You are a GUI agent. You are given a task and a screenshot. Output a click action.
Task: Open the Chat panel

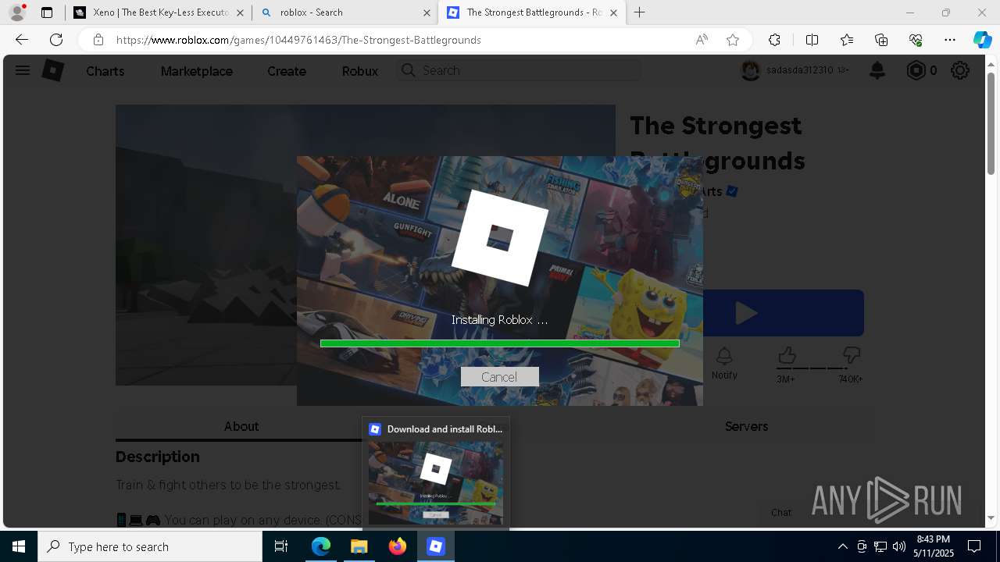(781, 513)
